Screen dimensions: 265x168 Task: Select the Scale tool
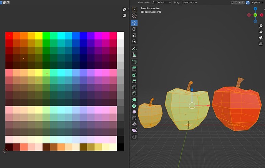(x=134, y=35)
